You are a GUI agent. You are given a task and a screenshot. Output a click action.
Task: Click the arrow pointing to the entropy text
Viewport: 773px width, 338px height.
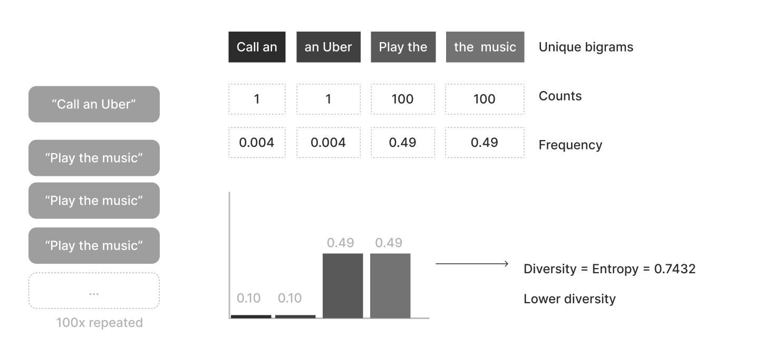[x=471, y=264]
